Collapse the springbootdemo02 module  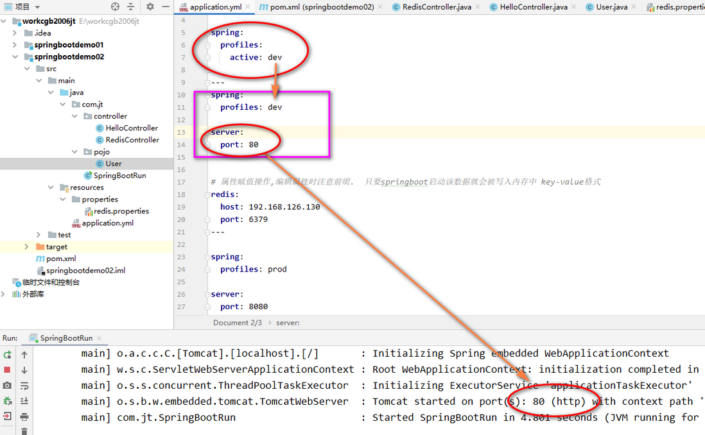point(15,56)
